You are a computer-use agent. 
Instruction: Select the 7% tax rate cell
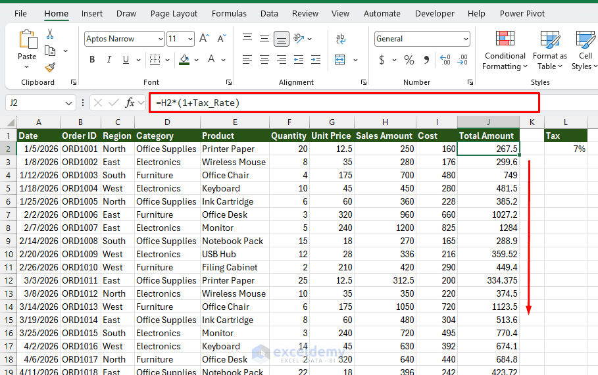566,149
